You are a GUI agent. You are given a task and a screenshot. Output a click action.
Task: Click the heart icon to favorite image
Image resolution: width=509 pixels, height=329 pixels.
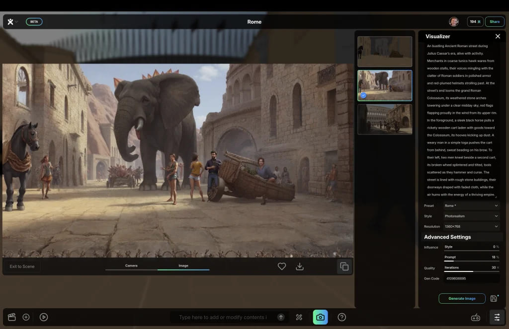[282, 266]
